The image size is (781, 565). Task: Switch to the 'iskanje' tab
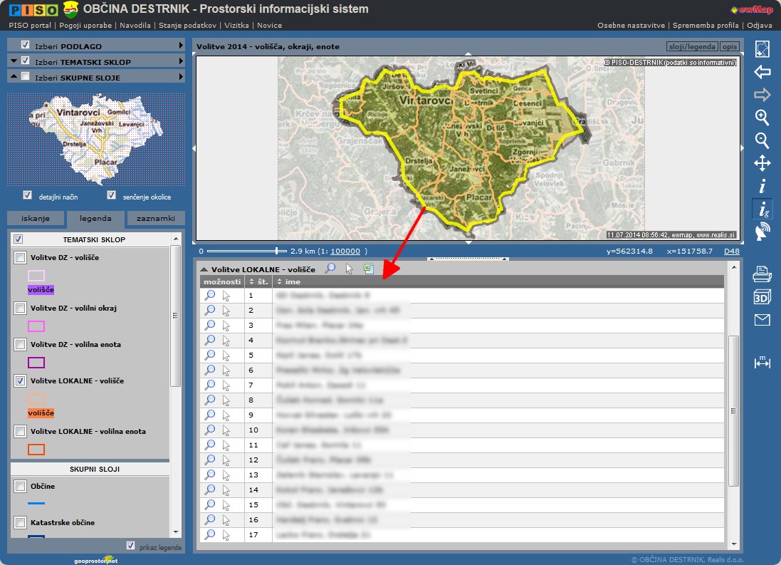(36, 219)
